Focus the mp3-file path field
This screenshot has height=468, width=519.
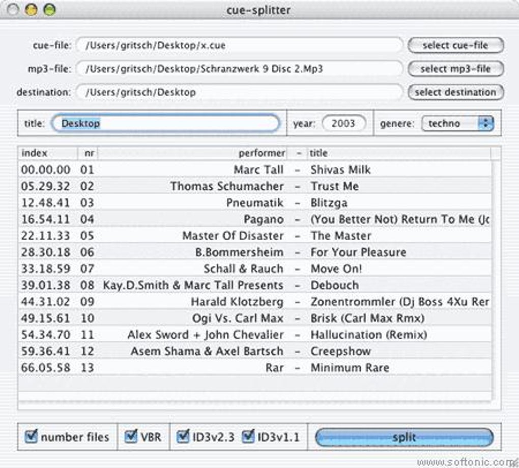[x=239, y=69]
